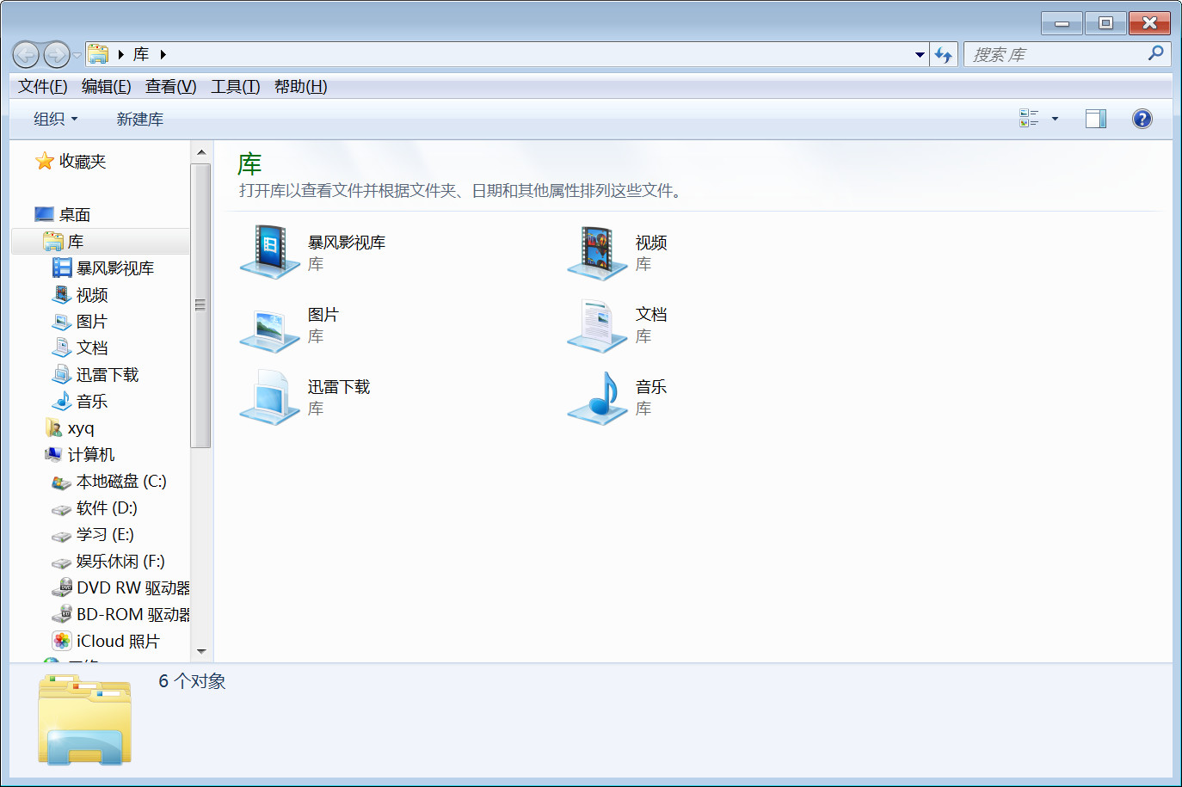Open recent pages dropdown beside Forward button
The width and height of the screenshot is (1182, 787).
pos(77,55)
